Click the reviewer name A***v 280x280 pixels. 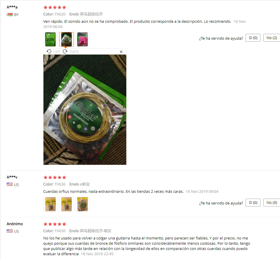click(x=12, y=177)
